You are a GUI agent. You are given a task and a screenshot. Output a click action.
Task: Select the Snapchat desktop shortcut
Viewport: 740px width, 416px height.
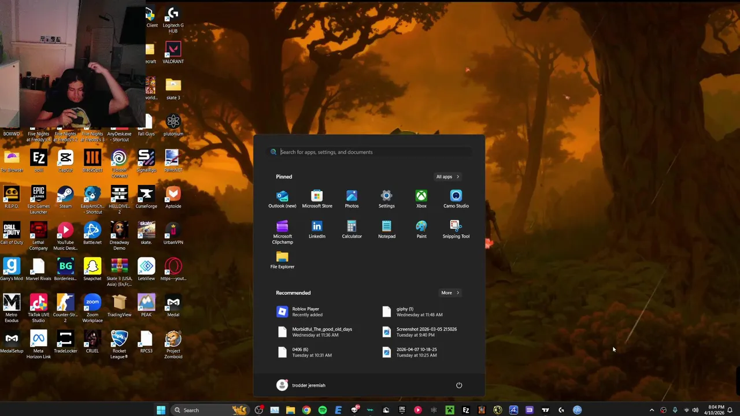[92, 269]
